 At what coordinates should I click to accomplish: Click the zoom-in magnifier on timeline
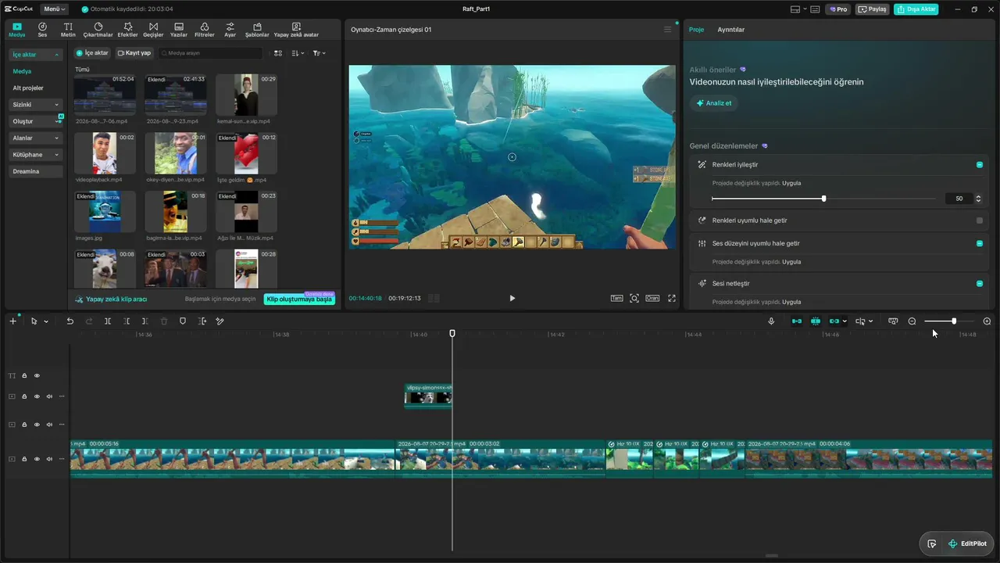click(x=987, y=321)
